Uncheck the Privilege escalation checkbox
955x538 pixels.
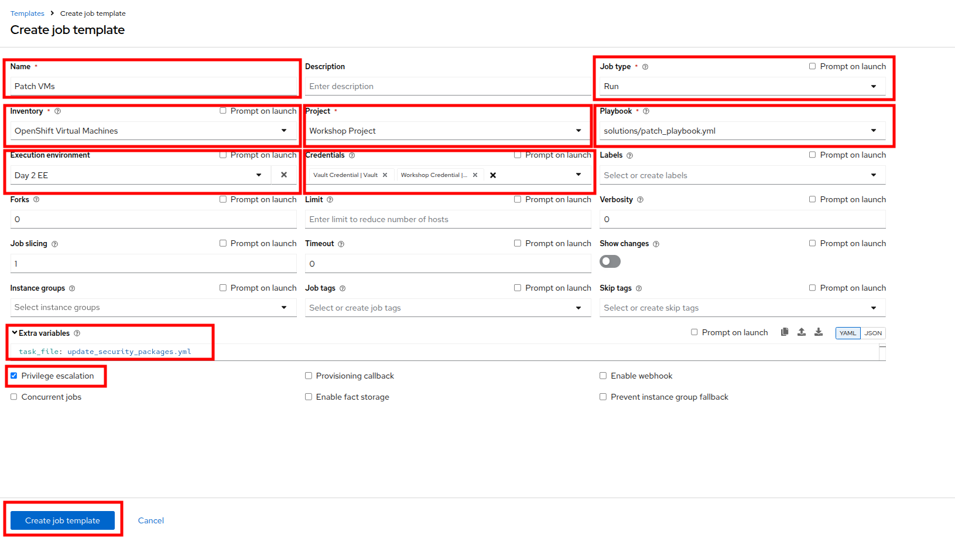click(14, 376)
